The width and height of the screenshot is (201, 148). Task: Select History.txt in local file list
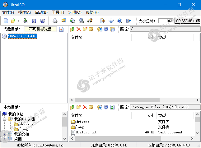tap(86, 132)
